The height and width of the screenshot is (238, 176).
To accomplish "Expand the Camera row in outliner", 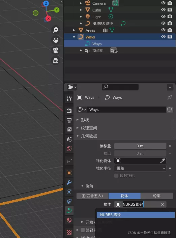I will [81, 3].
